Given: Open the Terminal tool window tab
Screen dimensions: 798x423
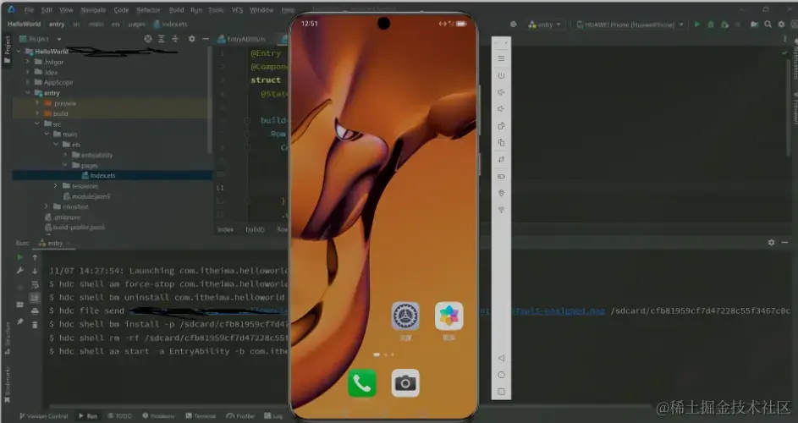Looking at the screenshot, I should coord(201,416).
